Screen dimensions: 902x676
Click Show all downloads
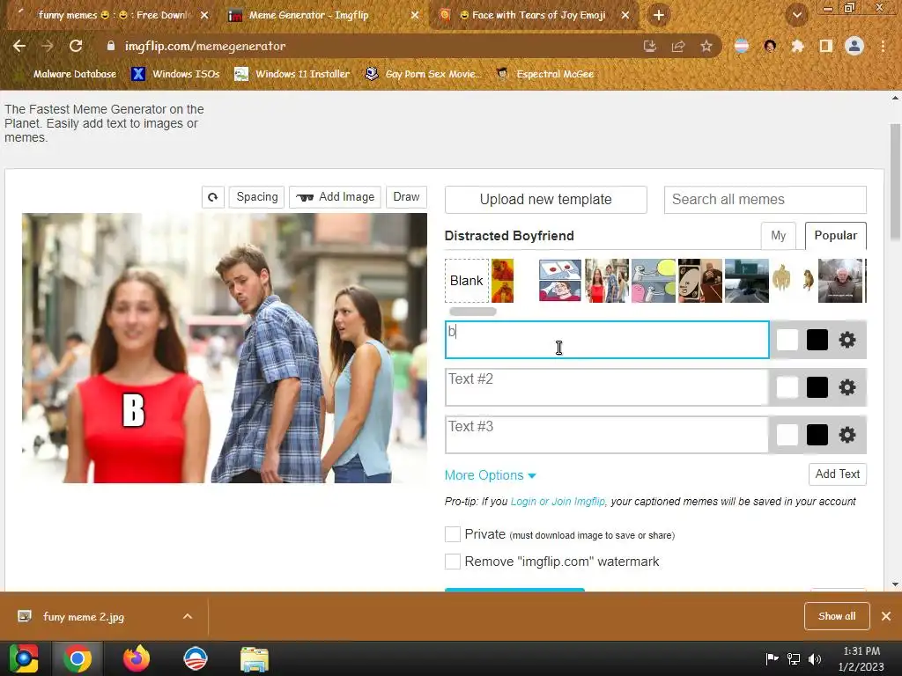pyautogui.click(x=837, y=616)
